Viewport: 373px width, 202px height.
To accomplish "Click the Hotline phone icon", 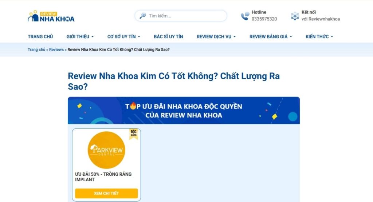I will tap(245, 16).
